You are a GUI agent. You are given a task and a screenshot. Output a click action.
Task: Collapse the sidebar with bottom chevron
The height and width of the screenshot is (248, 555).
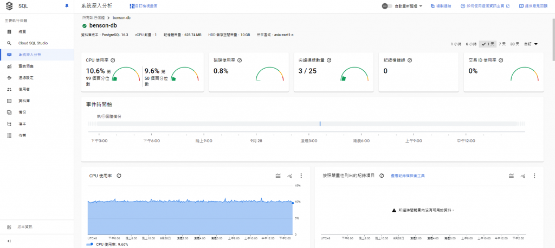(9, 241)
